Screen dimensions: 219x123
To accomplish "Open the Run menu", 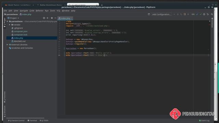I will [x=47, y=11].
